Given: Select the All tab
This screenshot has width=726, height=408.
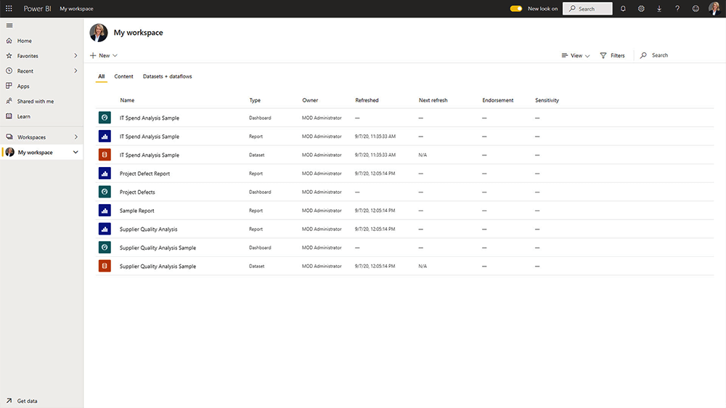Looking at the screenshot, I should point(102,76).
